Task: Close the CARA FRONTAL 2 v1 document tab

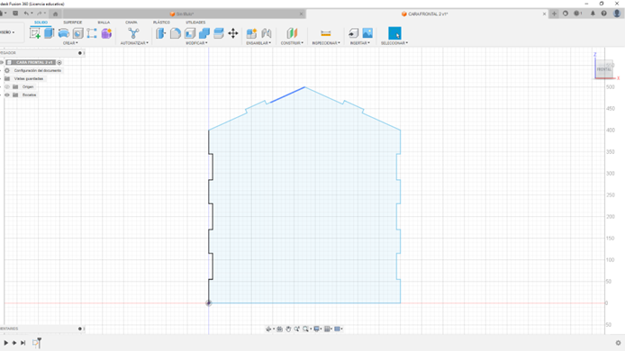Action: click(x=544, y=13)
